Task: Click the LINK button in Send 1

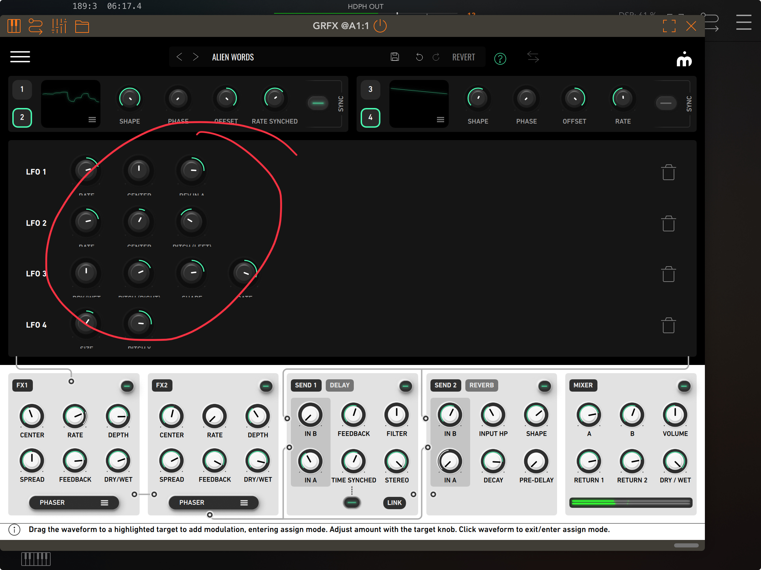Action: [x=394, y=502]
